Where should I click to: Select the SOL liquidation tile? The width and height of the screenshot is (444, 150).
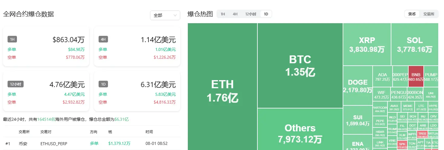click(415, 44)
